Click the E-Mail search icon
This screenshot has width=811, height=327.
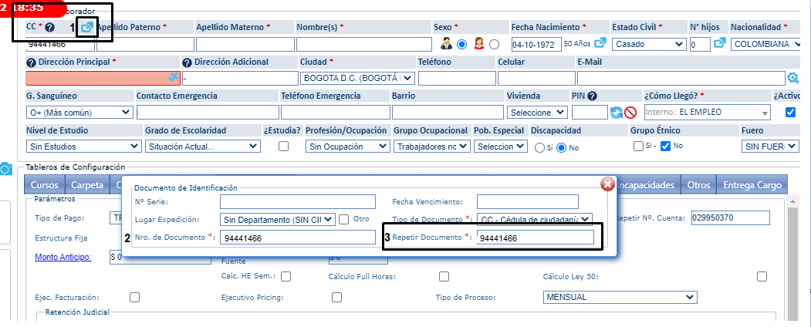click(x=792, y=78)
